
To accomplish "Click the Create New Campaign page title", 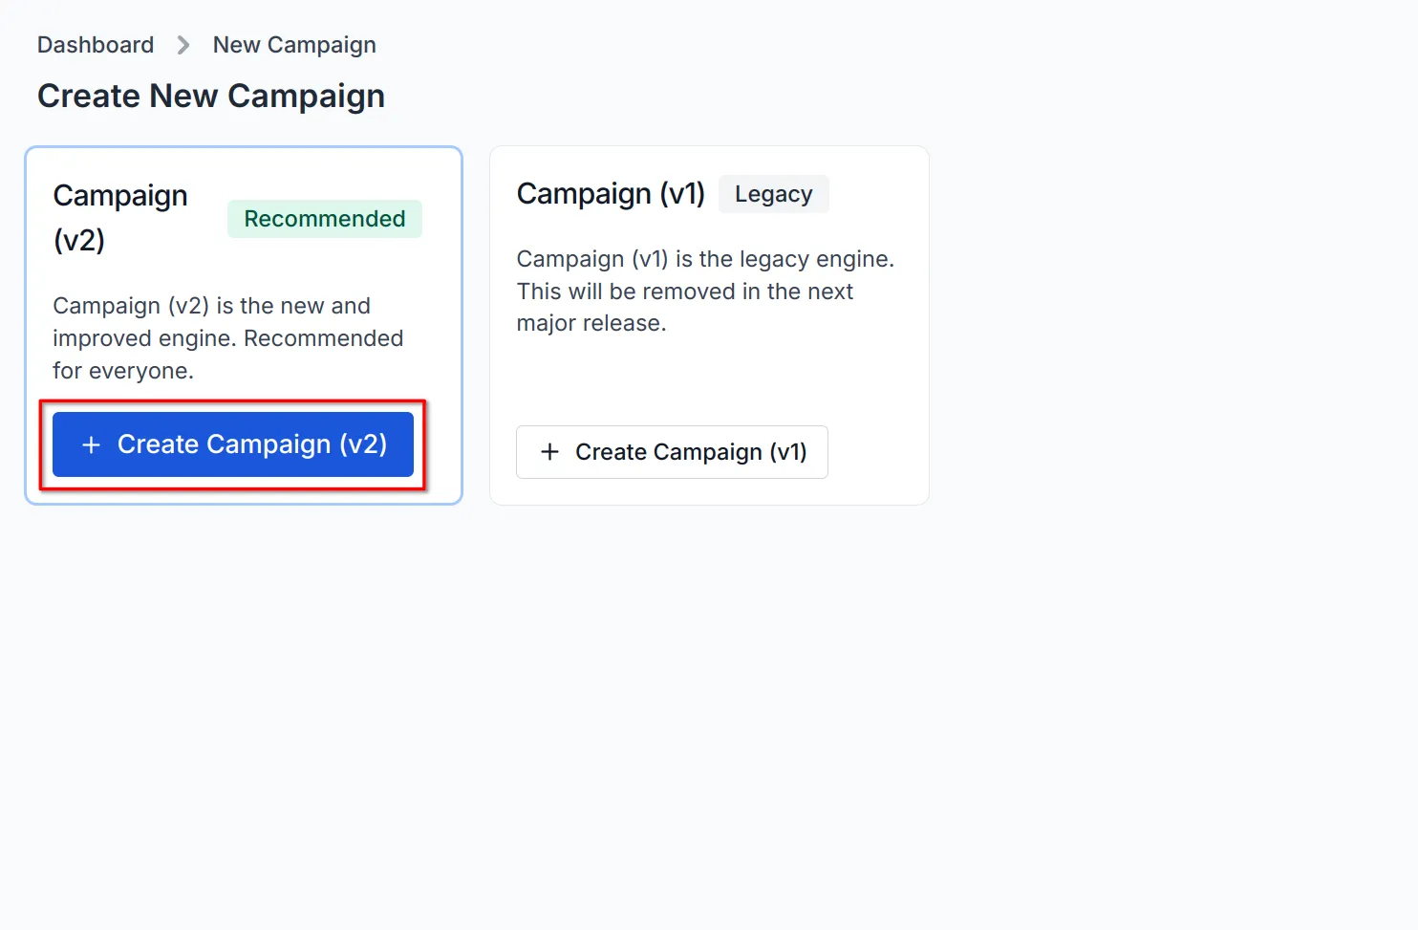I will pos(210,96).
